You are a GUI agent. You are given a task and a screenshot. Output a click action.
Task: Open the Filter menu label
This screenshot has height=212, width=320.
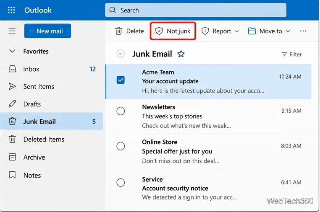coord(296,54)
